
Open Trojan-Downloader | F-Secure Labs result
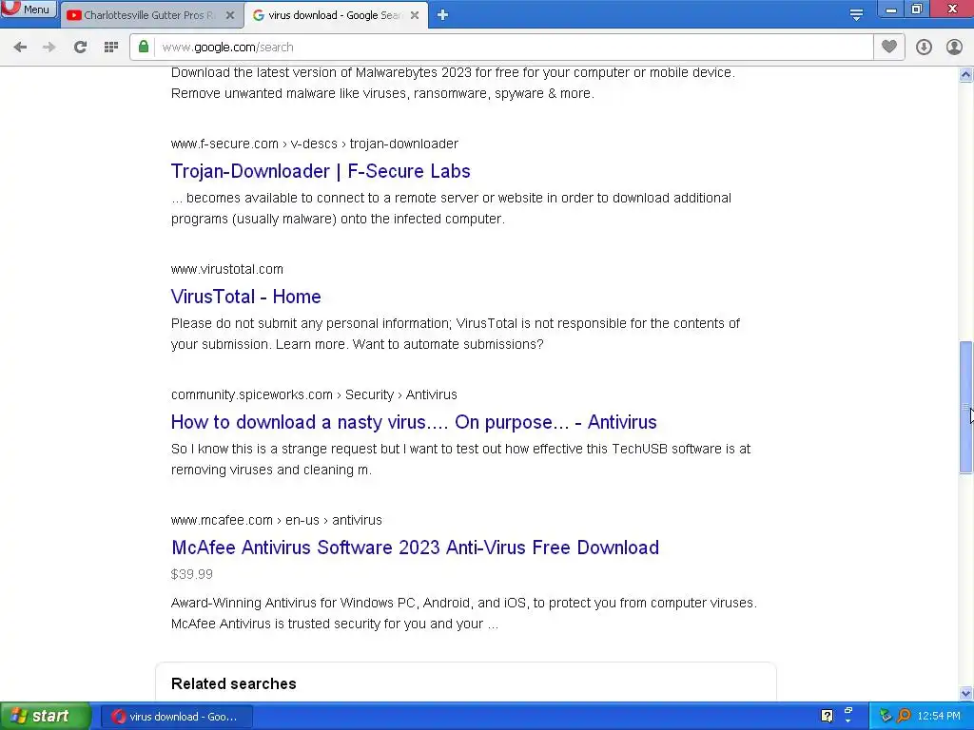coord(321,171)
